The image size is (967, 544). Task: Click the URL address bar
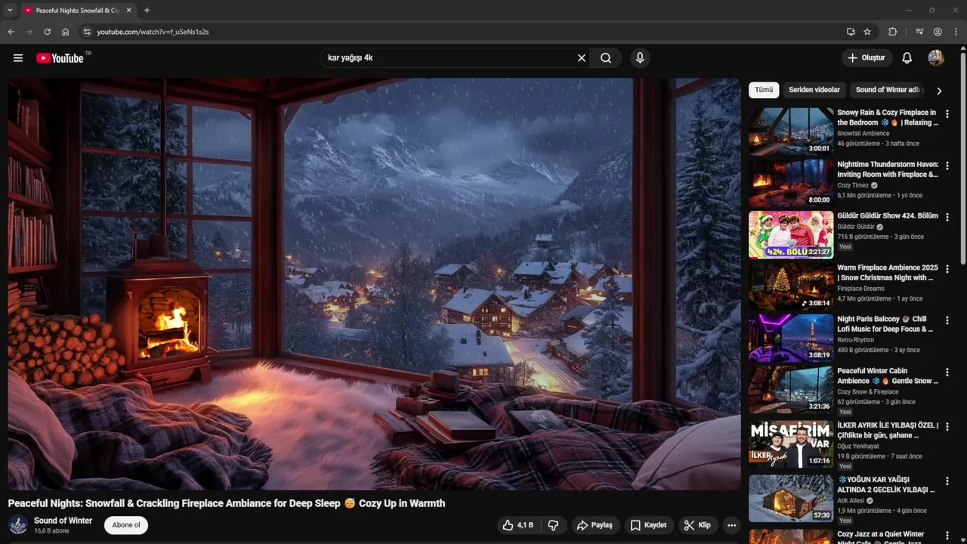(x=462, y=32)
